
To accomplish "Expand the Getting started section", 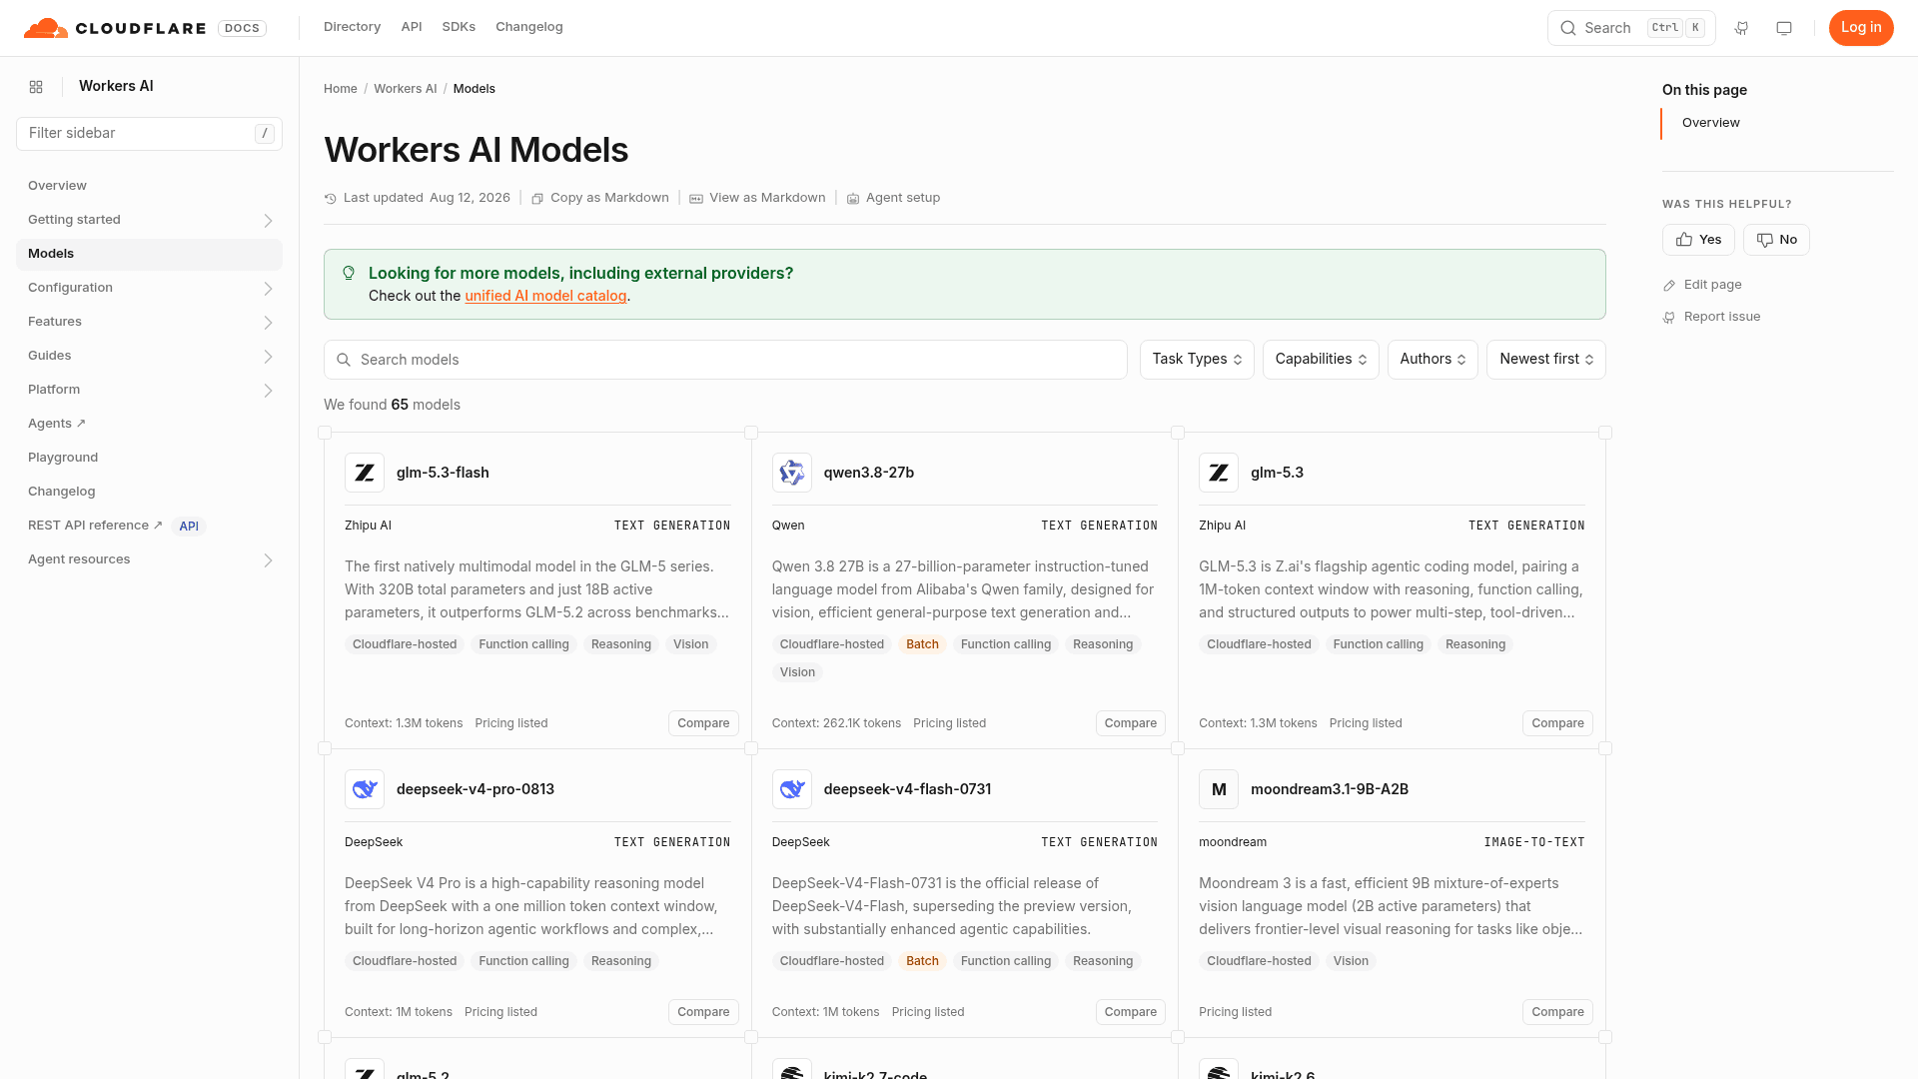I will pos(268,221).
